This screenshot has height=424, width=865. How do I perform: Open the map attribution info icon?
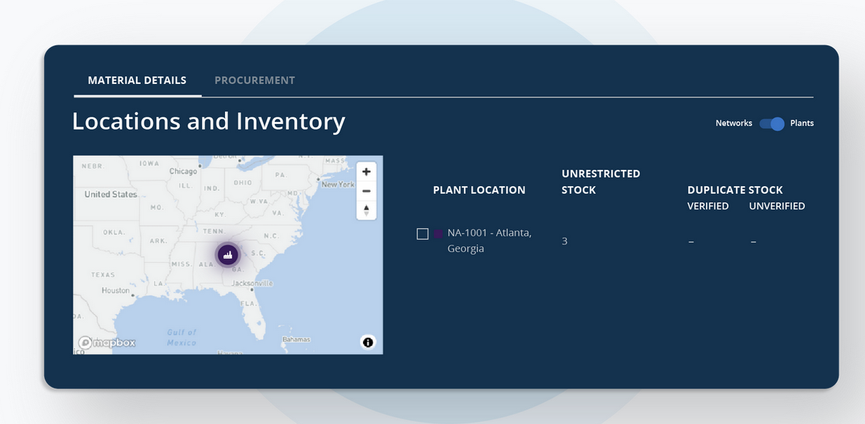368,342
